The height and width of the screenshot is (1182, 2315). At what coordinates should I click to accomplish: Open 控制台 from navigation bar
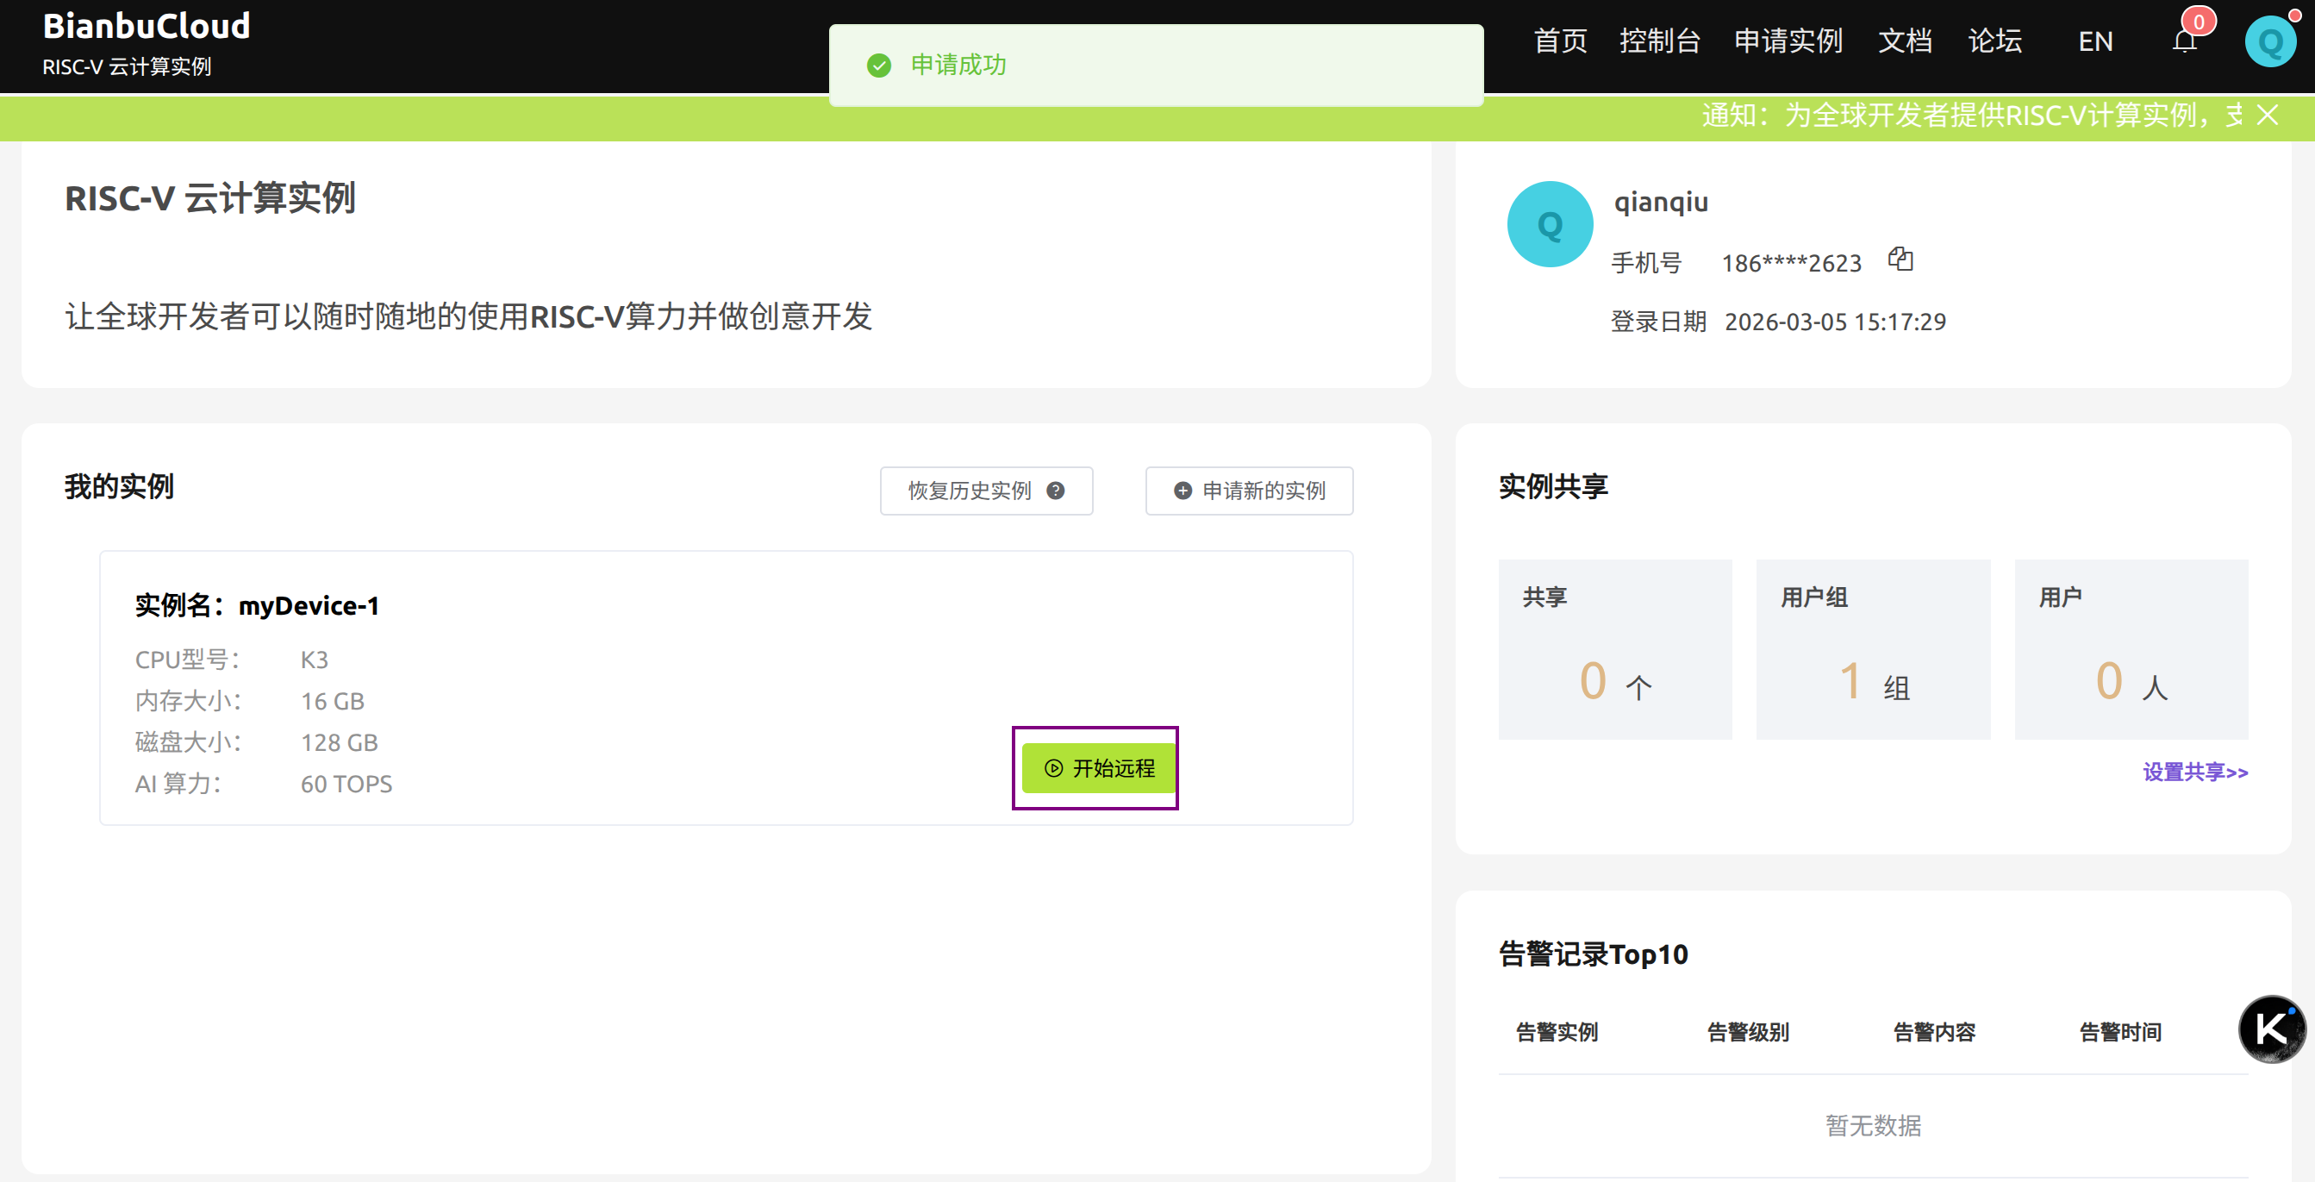pos(1659,41)
